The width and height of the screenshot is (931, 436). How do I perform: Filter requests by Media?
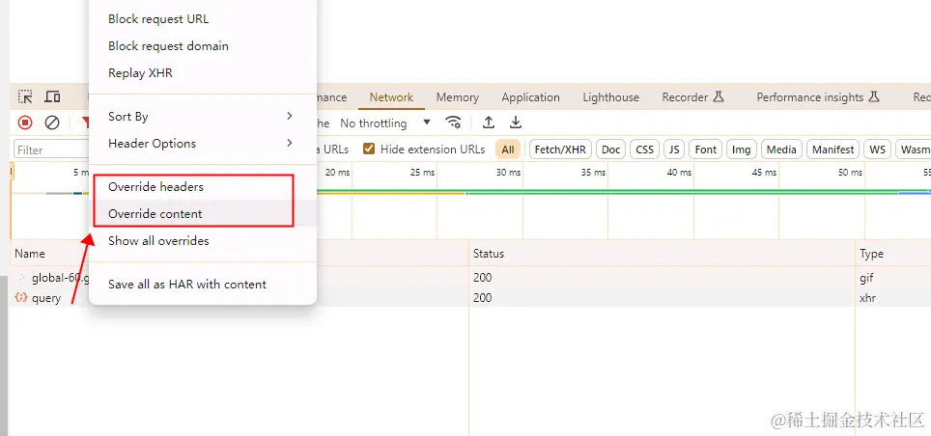click(x=781, y=150)
